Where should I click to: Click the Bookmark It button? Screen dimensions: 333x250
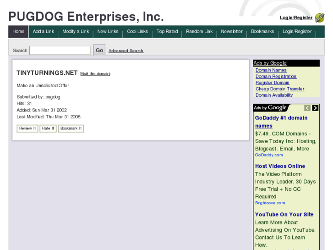click(71, 128)
